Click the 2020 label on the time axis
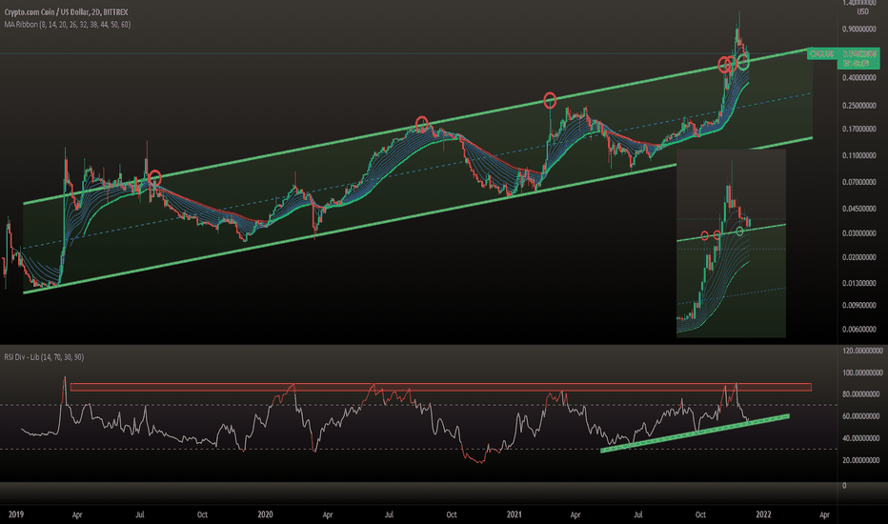Screen dimensions: 888x524 click(x=265, y=514)
